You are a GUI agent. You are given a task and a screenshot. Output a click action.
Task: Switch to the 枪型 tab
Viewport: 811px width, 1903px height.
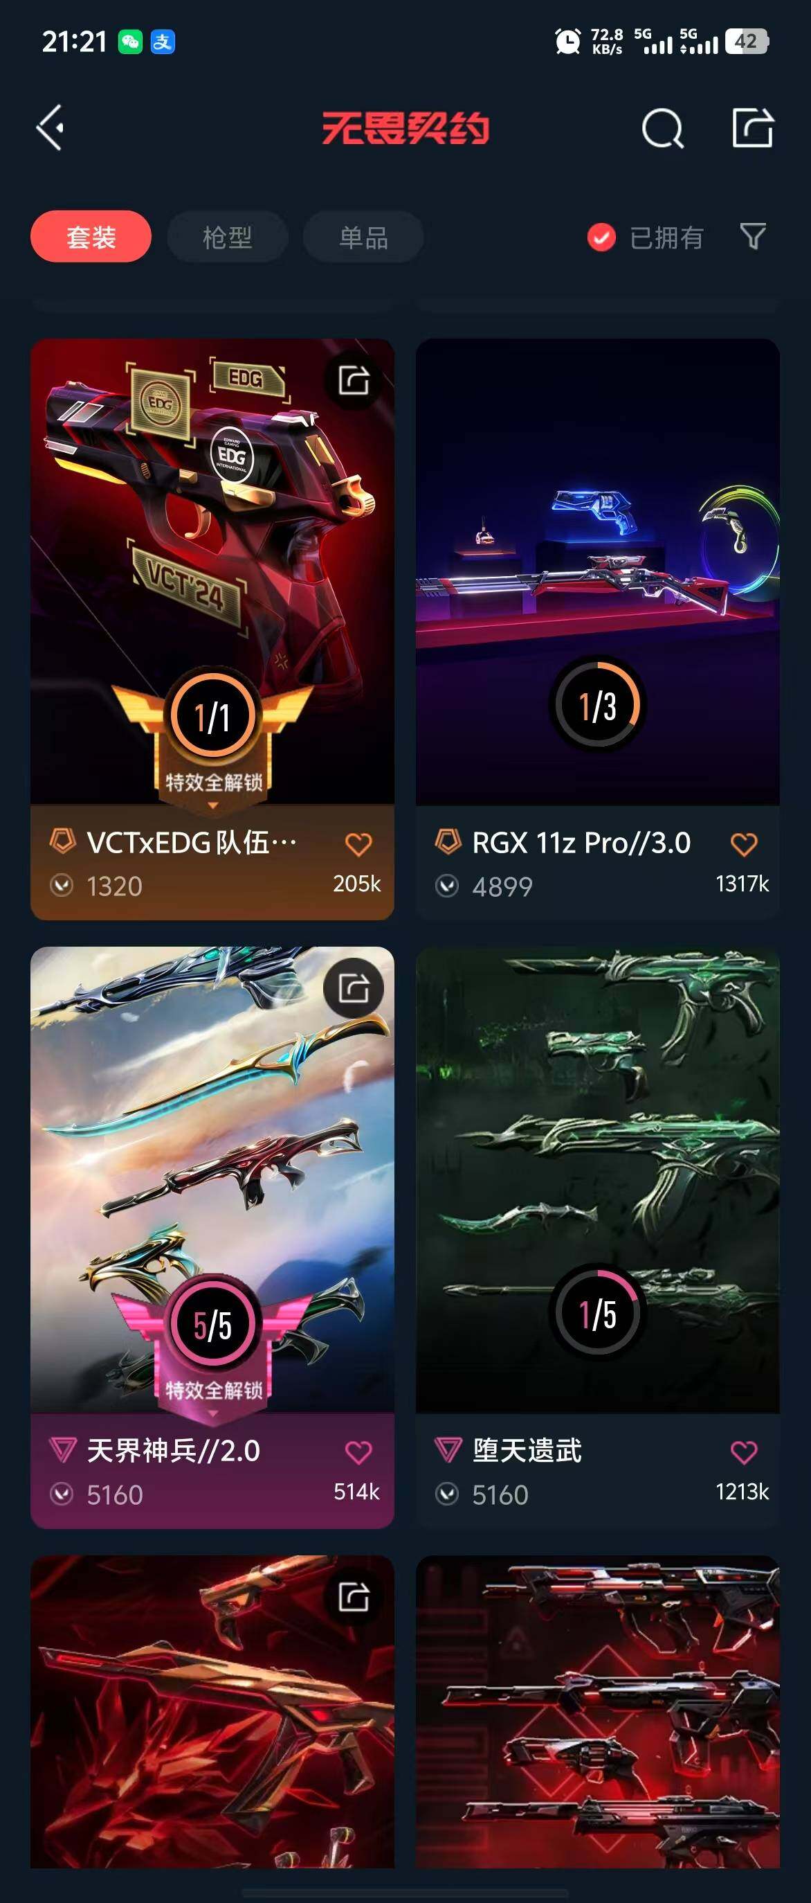[x=227, y=236]
